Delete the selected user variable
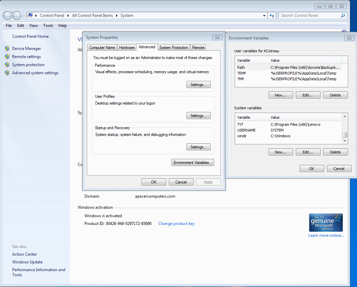 (x=335, y=95)
